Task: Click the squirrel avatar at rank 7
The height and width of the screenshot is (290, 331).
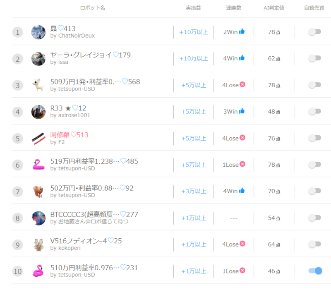Action: point(38,192)
